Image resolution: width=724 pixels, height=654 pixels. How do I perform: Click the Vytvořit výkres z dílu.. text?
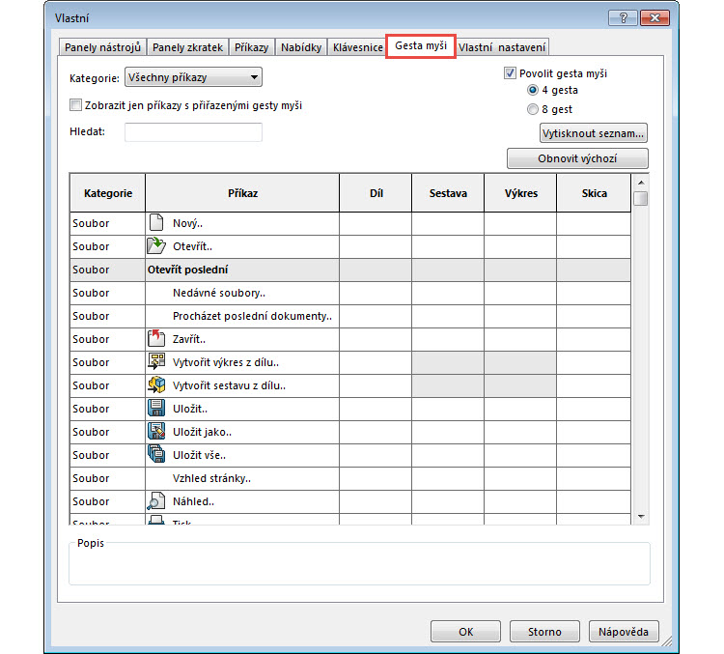226,362
